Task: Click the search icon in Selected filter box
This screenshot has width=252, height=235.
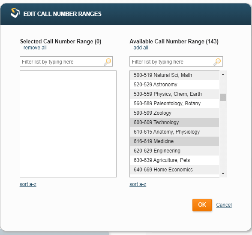Action: point(107,62)
